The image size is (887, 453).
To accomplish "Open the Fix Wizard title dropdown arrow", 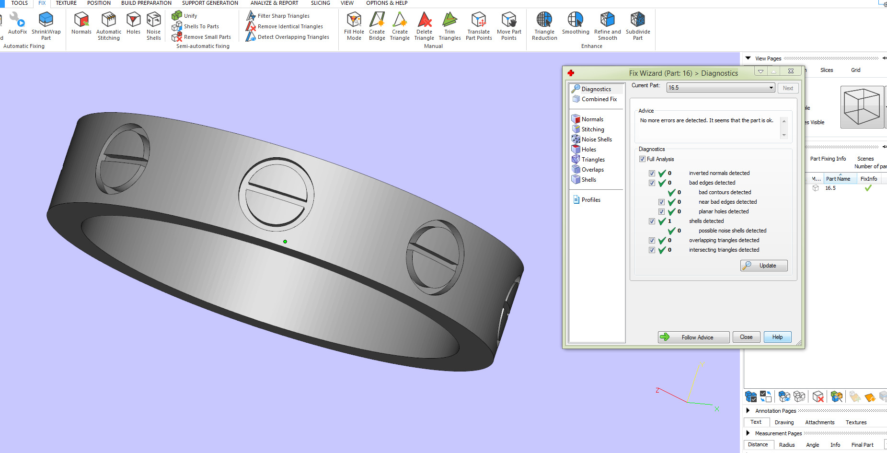I will tap(760, 71).
